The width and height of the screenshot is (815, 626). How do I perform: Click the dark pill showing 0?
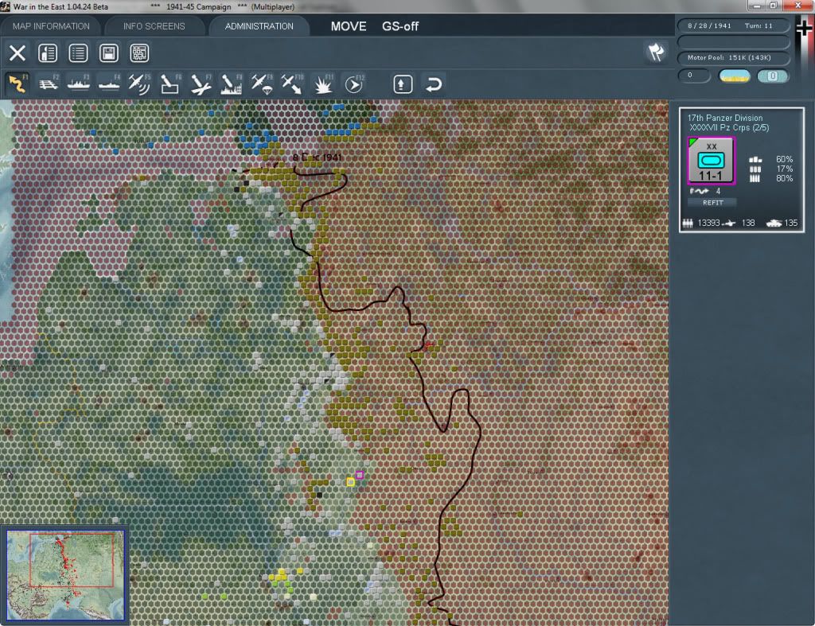[694, 76]
